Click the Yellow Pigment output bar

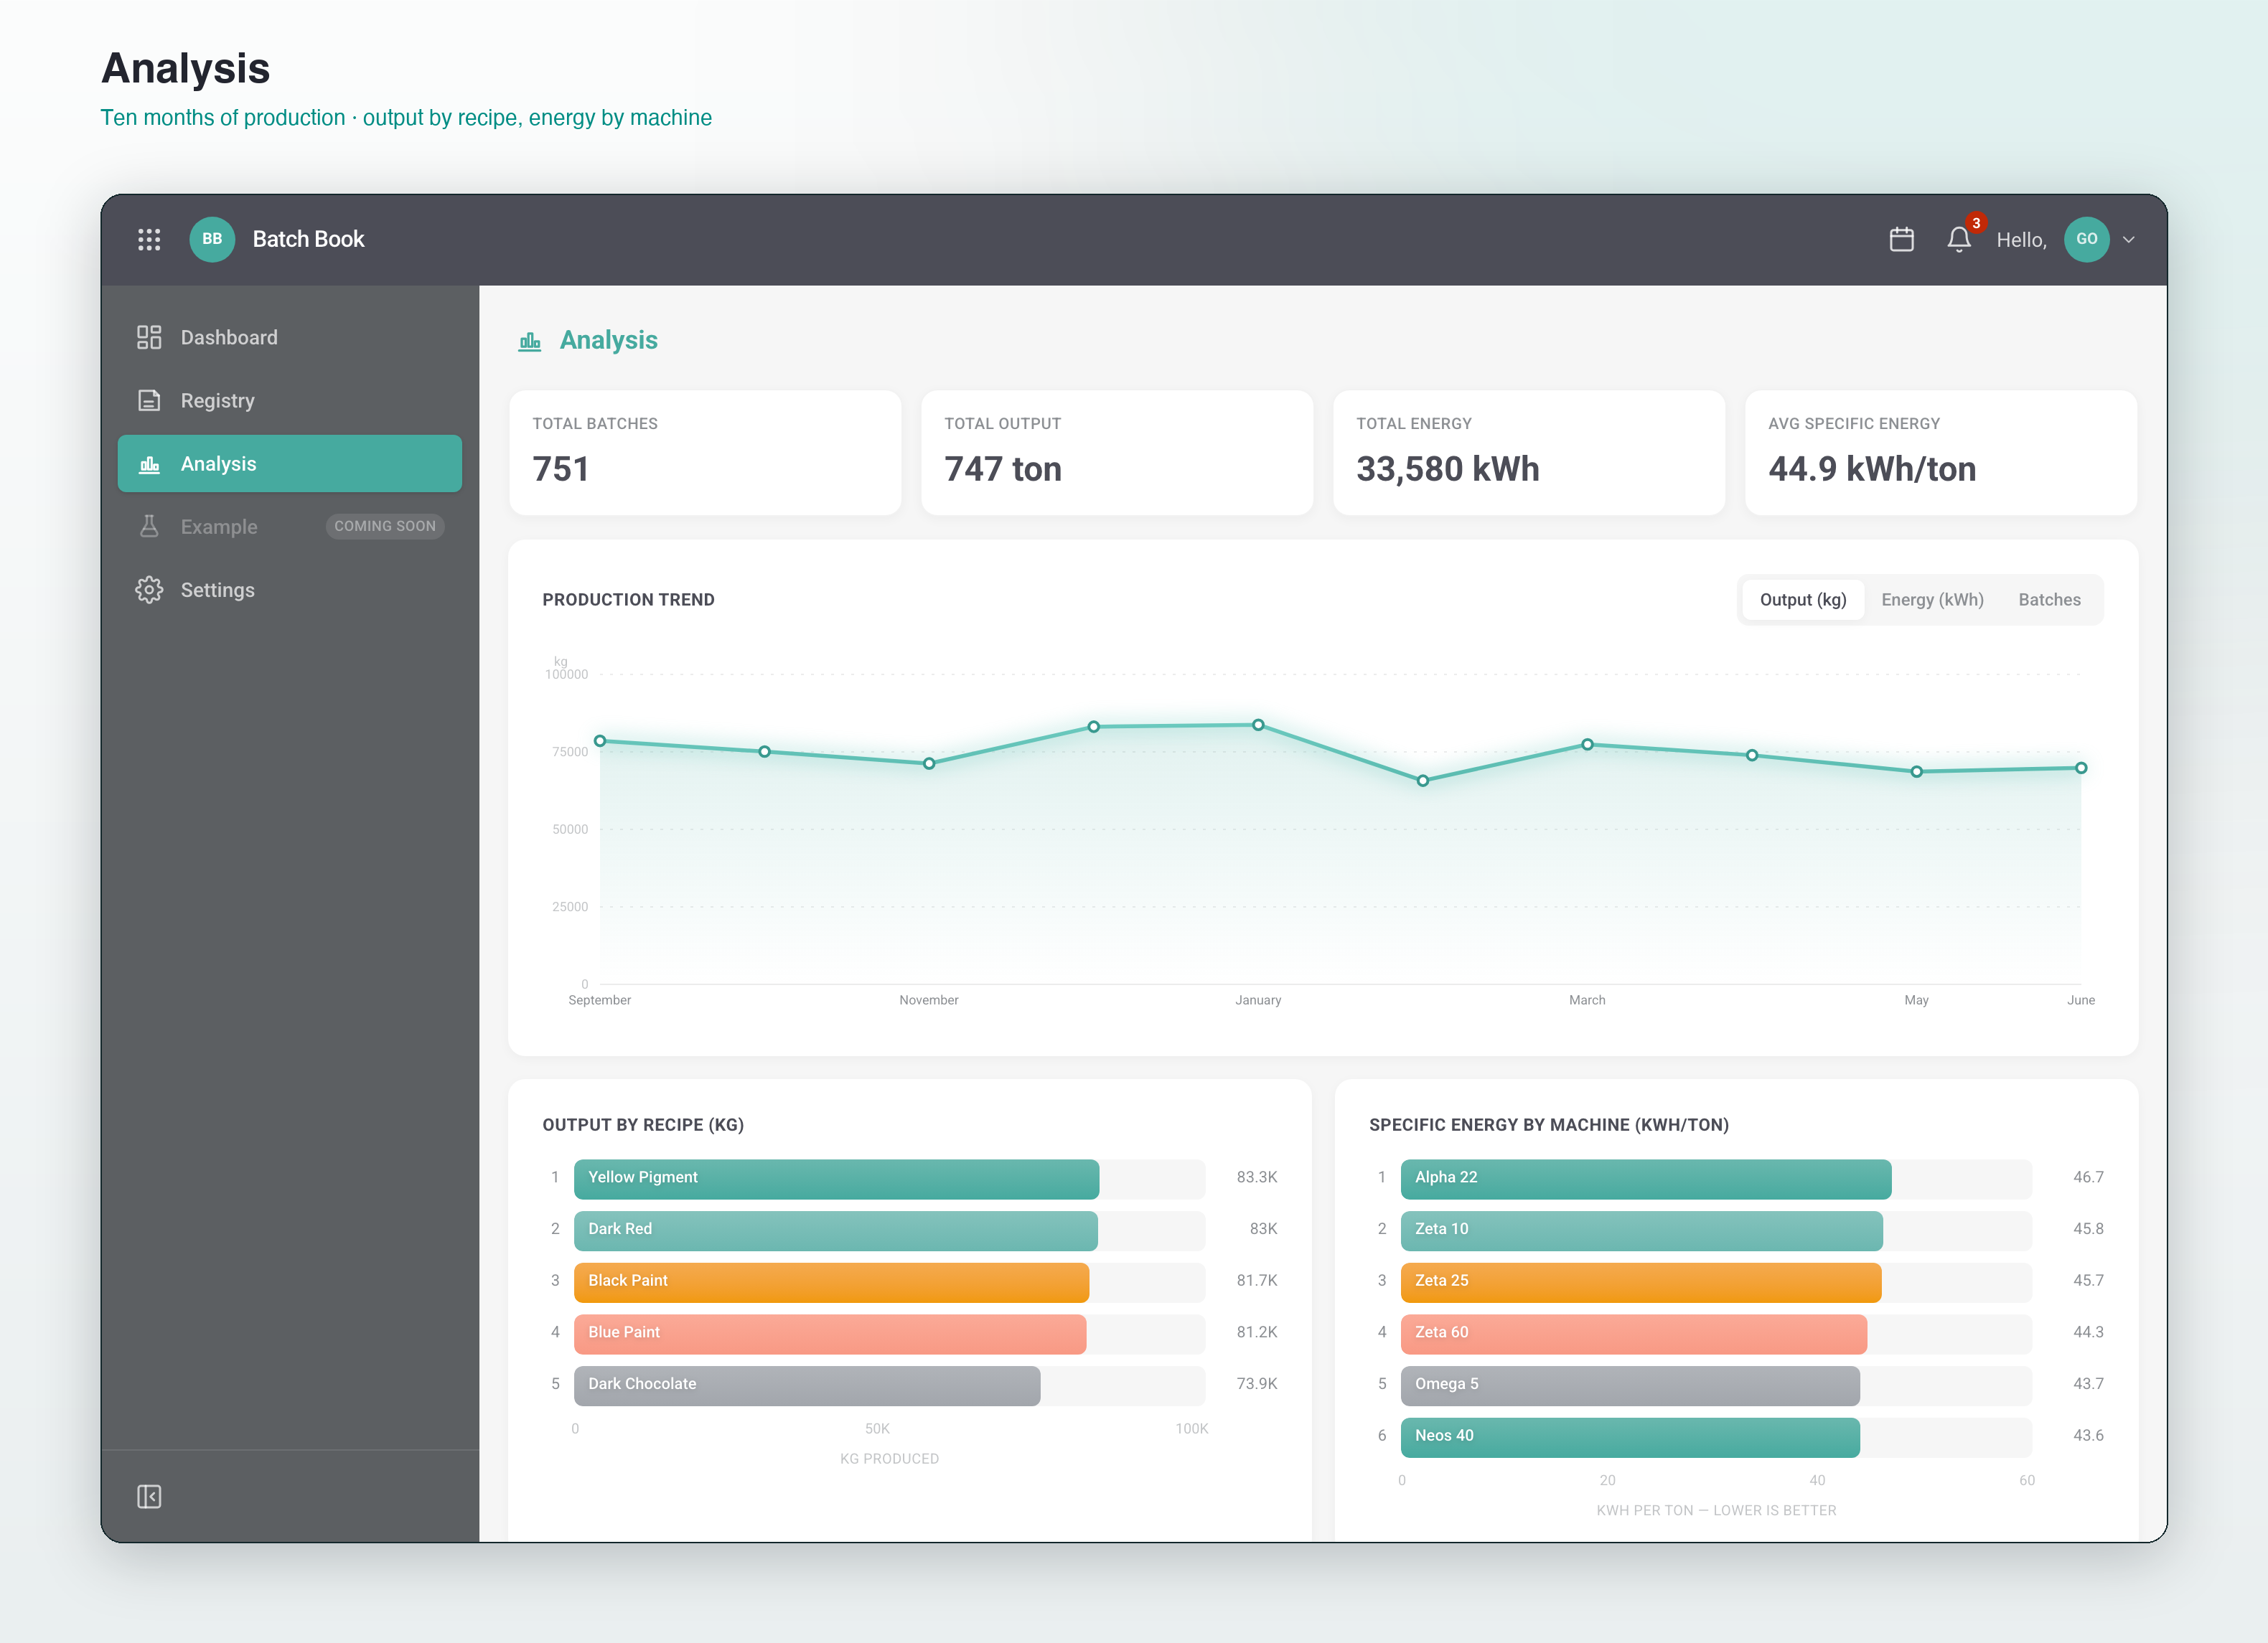click(x=836, y=1178)
